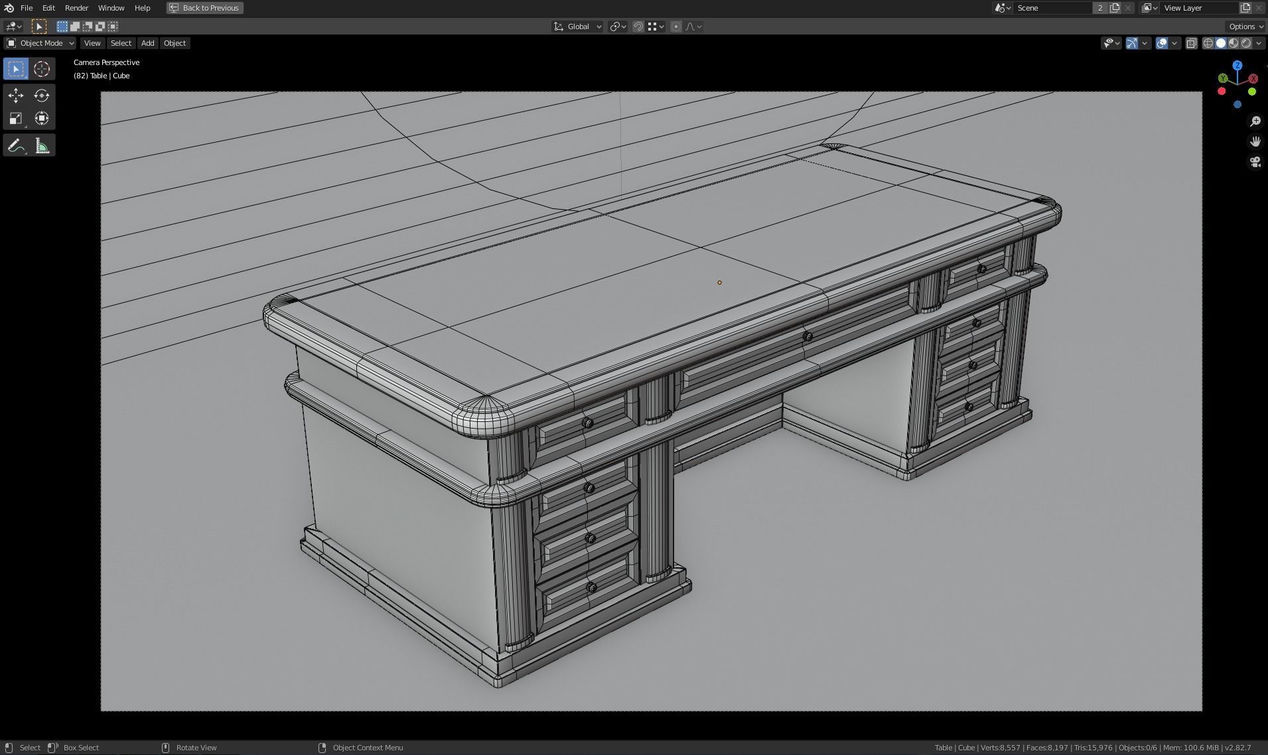Click the View Layer name field
1268x755 pixels.
coord(1200,8)
